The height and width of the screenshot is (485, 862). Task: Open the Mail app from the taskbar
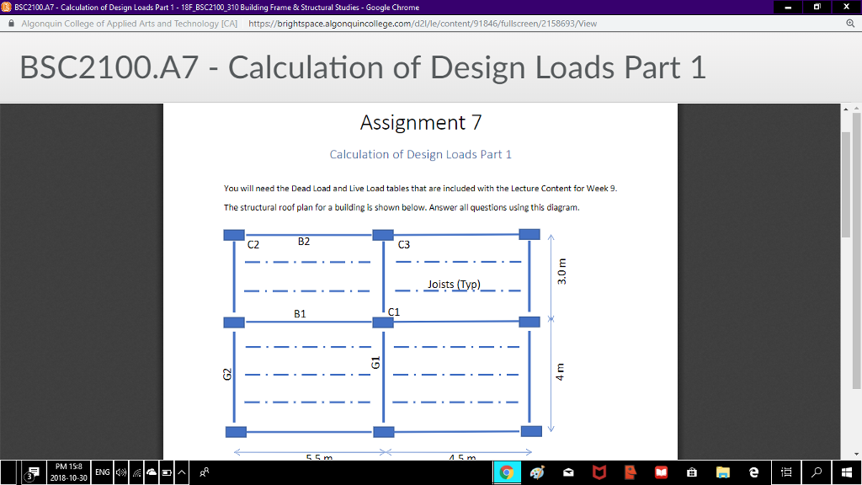(567, 472)
